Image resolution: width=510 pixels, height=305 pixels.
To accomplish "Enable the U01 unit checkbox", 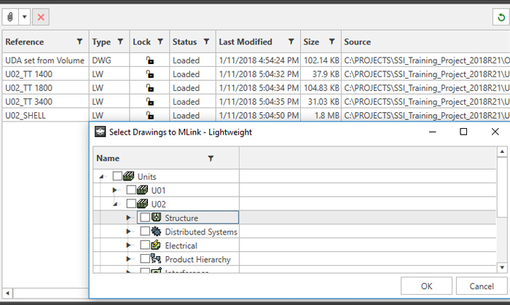I will (131, 190).
